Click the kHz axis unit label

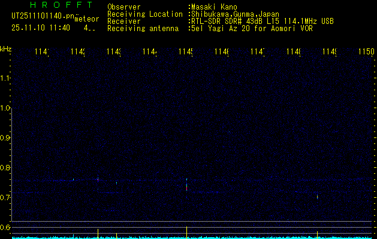6,48
